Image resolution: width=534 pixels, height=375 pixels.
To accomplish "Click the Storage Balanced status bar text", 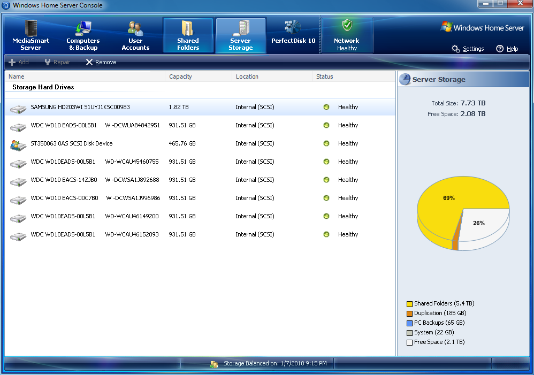I will [x=275, y=363].
